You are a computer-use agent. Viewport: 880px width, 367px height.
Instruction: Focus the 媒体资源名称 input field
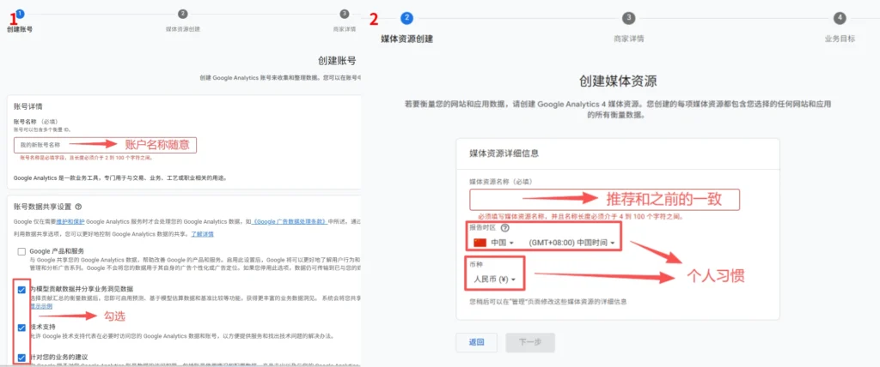coord(604,199)
